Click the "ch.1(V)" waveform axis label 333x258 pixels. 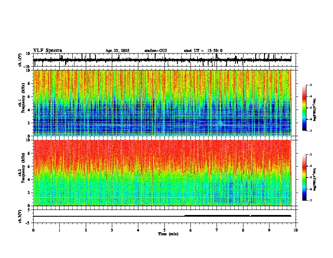[20, 60]
